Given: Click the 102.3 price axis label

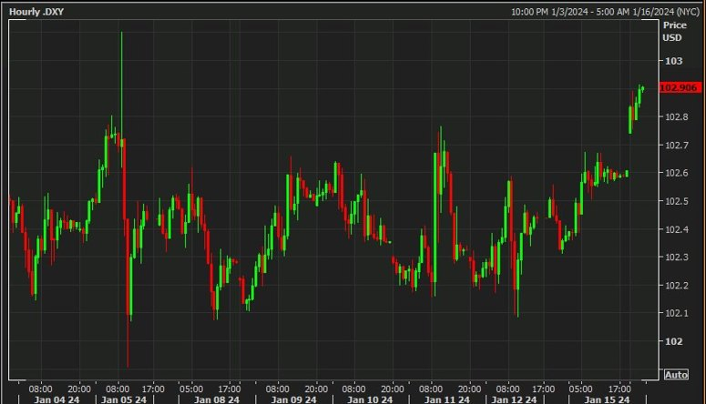Looking at the screenshot, I should point(677,258).
